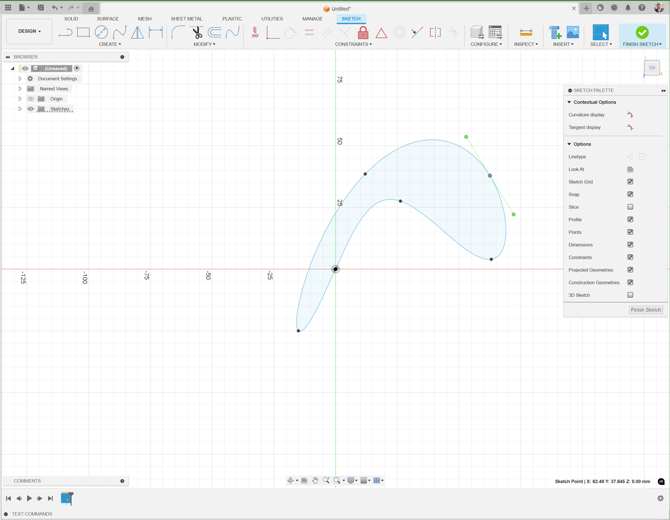This screenshot has height=520, width=670.
Task: Click the sketch feature in timeline
Action: click(67, 498)
